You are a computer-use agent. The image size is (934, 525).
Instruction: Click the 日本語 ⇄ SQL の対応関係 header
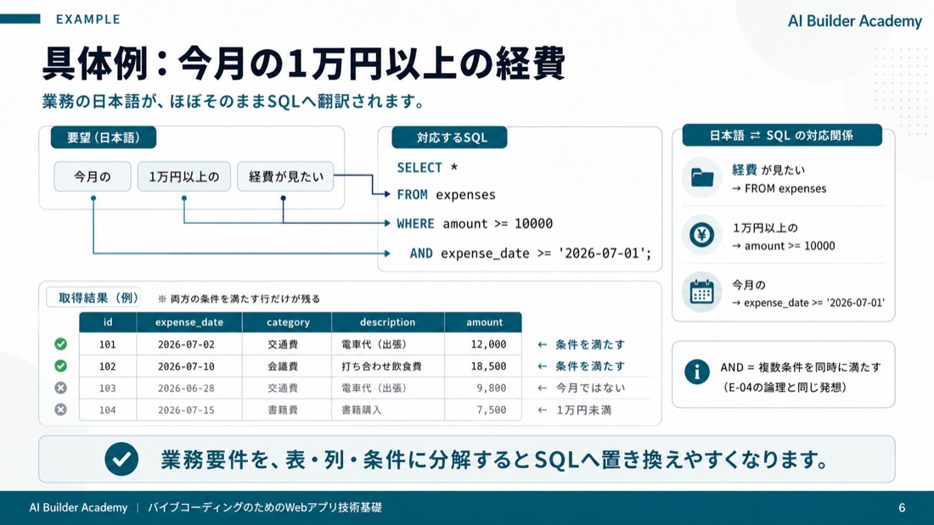[782, 135]
